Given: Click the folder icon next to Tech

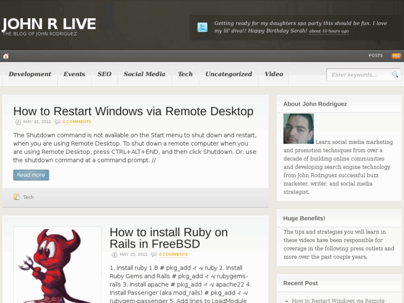Looking at the screenshot, I should pyautogui.click(x=17, y=197).
